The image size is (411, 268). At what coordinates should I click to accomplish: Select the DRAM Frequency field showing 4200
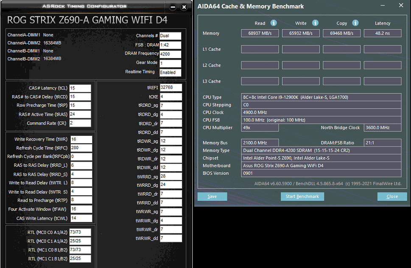(x=171, y=54)
